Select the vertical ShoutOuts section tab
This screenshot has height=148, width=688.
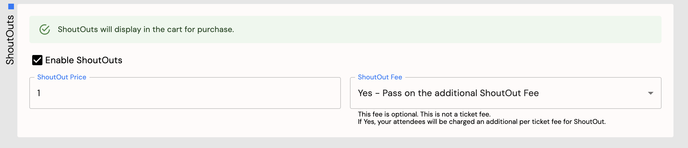coord(10,40)
